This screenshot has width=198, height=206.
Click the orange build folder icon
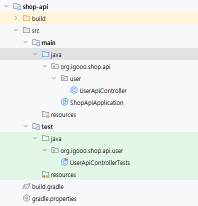tap(26, 18)
